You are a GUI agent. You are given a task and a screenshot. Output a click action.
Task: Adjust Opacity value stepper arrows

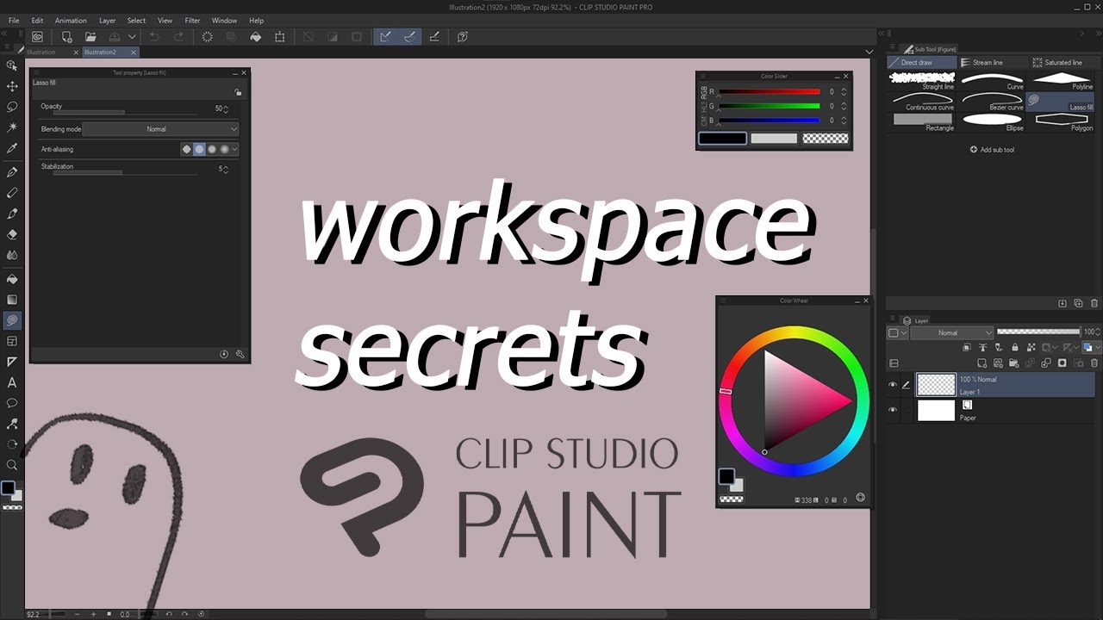(226, 108)
